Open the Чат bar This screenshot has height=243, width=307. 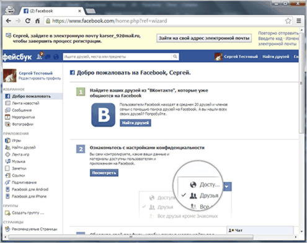(x=260, y=230)
